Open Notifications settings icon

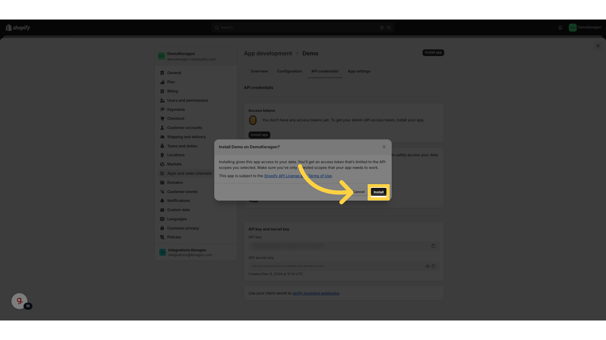click(162, 201)
